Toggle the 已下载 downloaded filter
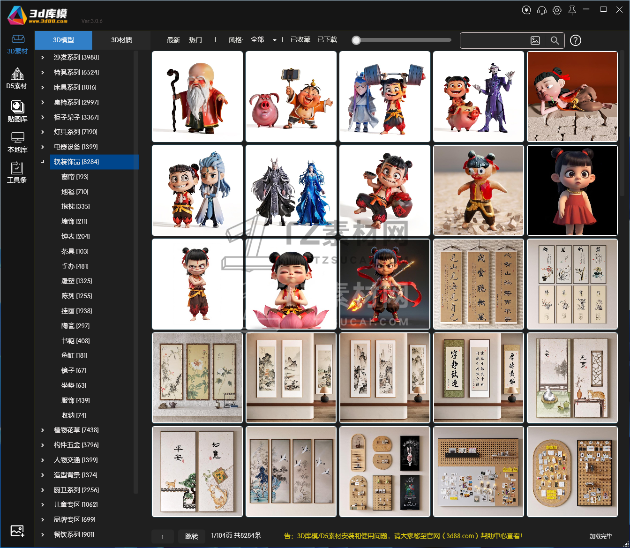Screen dimensions: 630x548 point(327,40)
